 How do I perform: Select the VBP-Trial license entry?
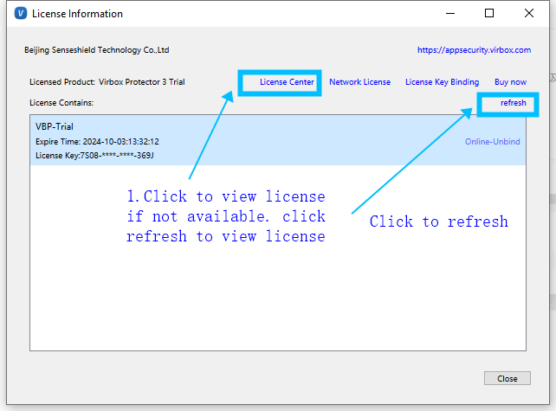tap(278, 140)
